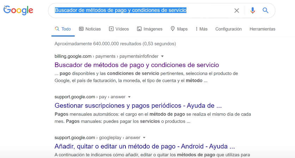
Task: Click the support.google.com › pay › answer URL
Action: 90,97
